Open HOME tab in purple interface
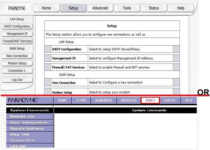210x150 pixels. [63, 100]
